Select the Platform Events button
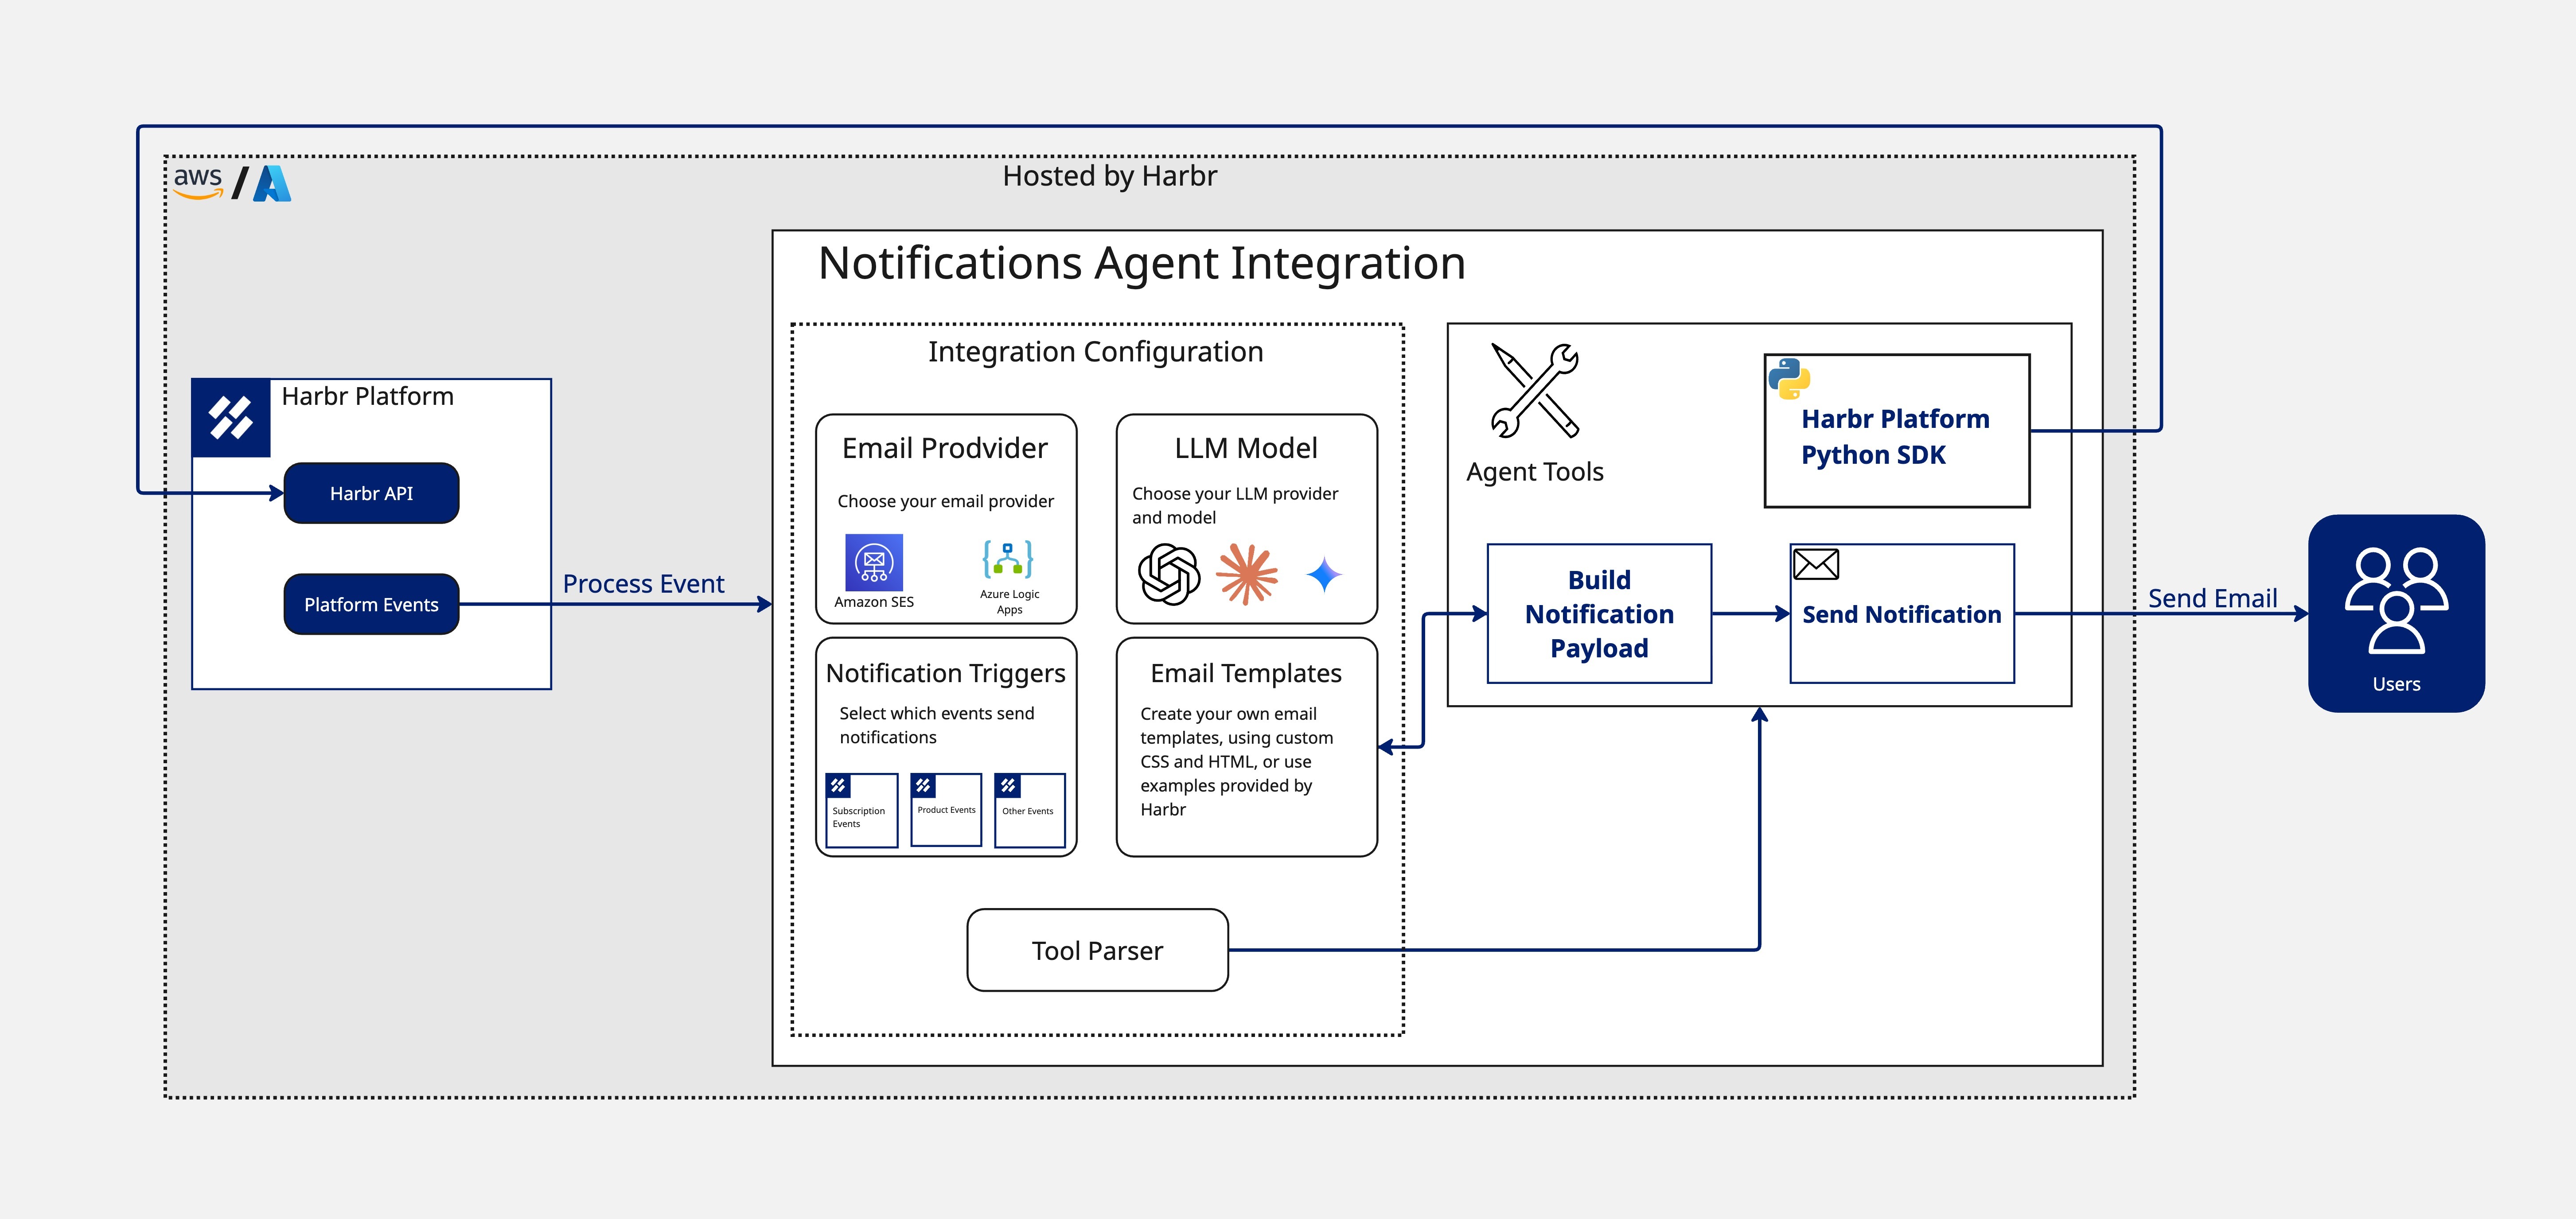 (x=371, y=603)
